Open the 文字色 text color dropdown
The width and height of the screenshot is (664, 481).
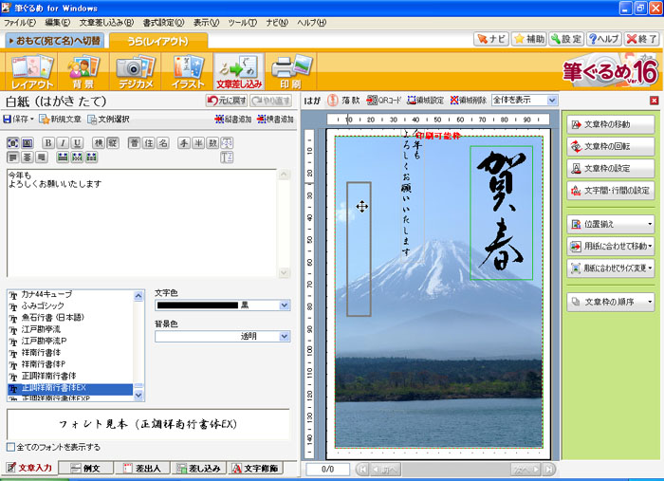[285, 305]
